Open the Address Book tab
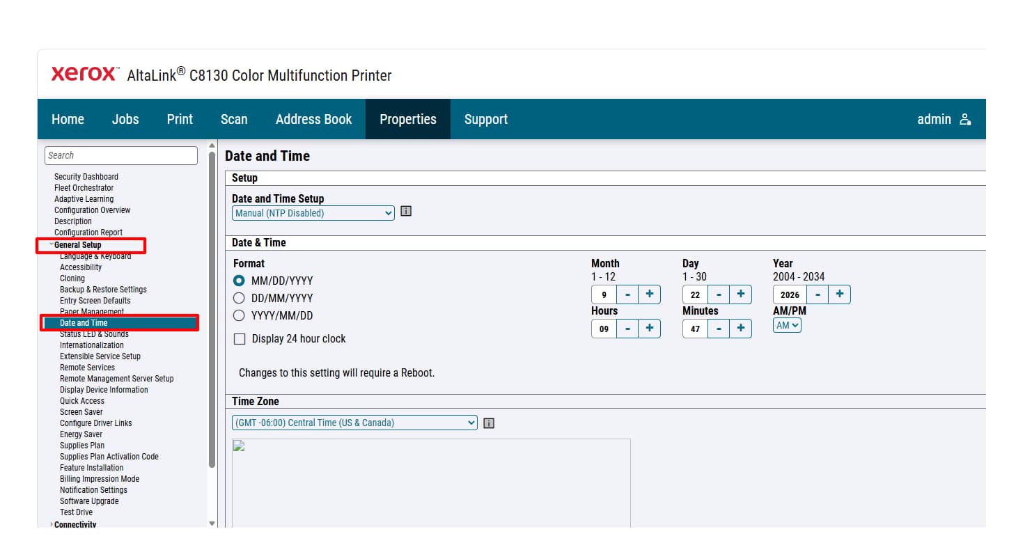1032x543 pixels. pyautogui.click(x=314, y=119)
